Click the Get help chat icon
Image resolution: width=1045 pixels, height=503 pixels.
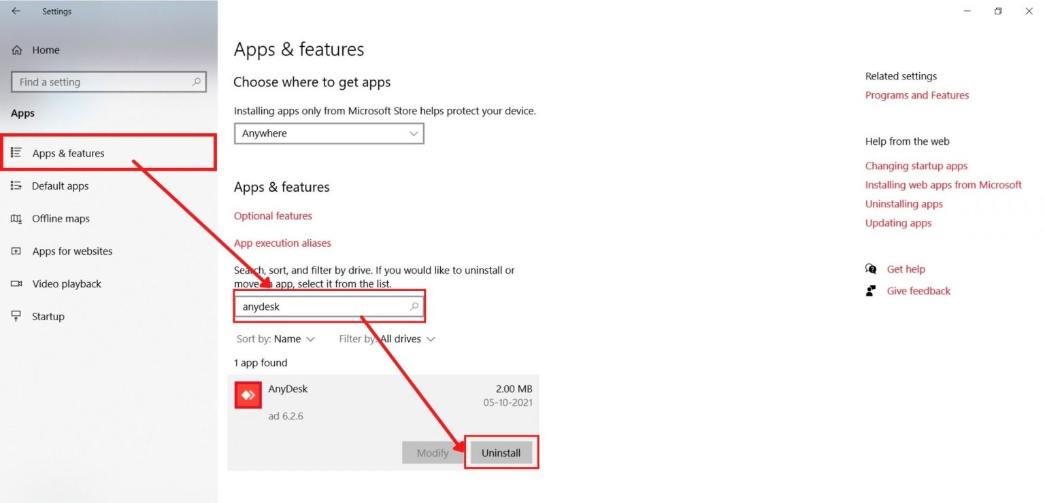pyautogui.click(x=871, y=269)
